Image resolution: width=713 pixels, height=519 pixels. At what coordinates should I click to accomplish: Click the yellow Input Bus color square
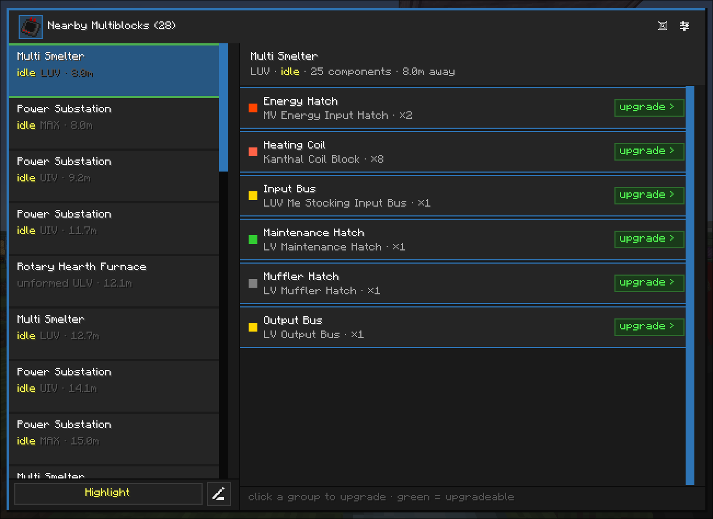pyautogui.click(x=253, y=196)
